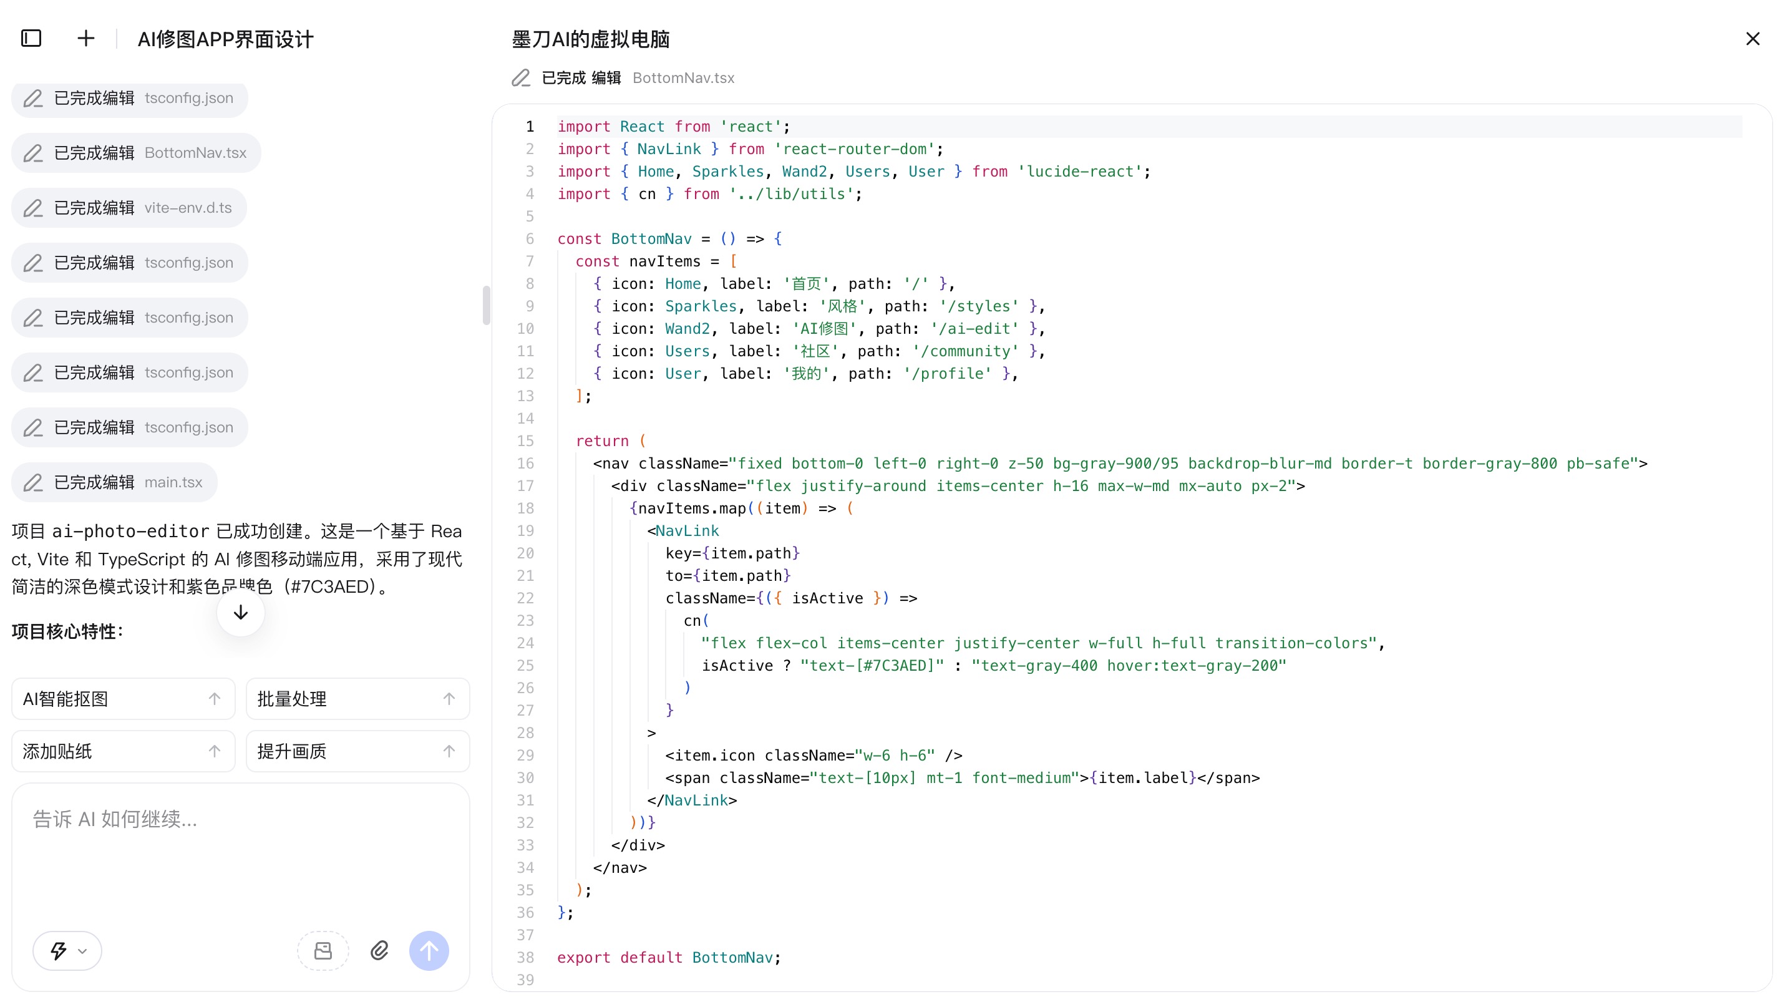Click '/profile' path string in code
Image resolution: width=1788 pixels, height=1007 pixels.
(948, 373)
